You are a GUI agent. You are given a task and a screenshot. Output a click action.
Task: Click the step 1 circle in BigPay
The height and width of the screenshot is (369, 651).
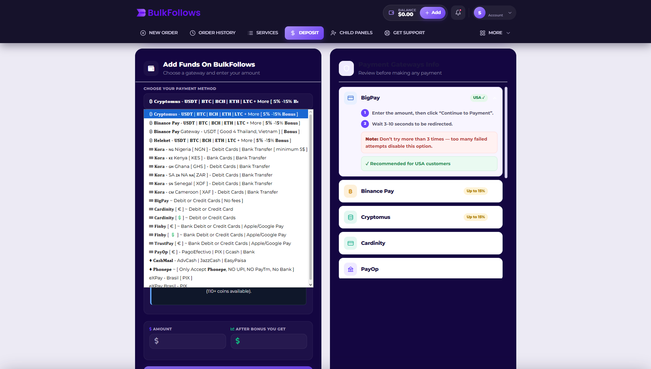click(365, 113)
